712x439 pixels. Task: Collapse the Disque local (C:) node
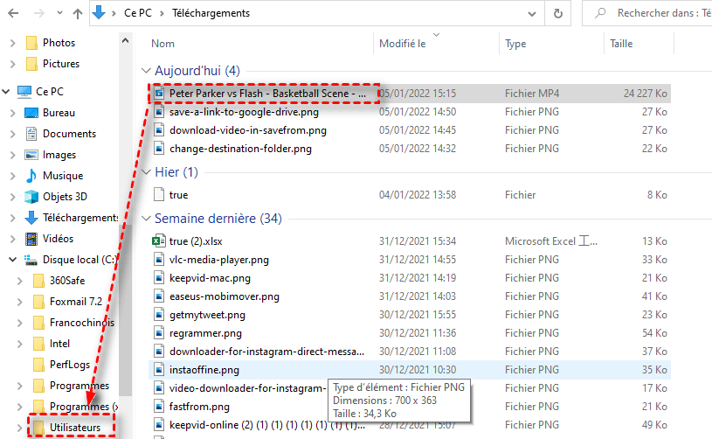[x=13, y=260]
